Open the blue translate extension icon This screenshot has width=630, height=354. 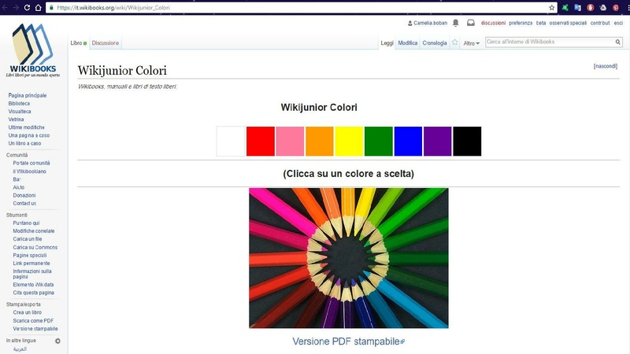[x=578, y=7]
